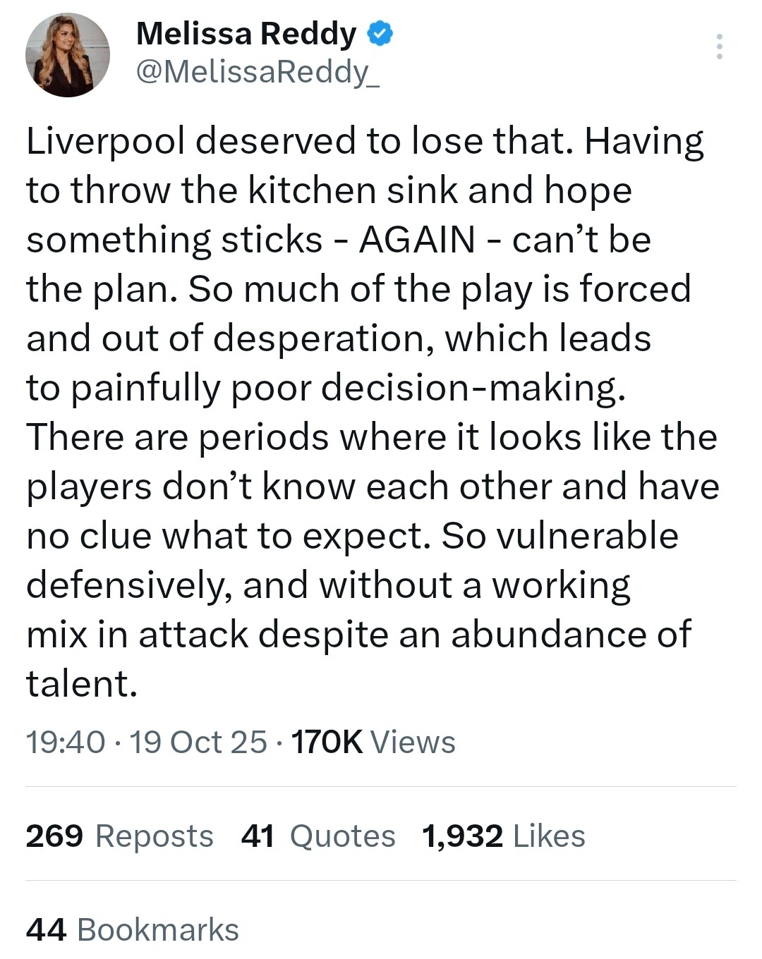Screen dimensions: 762x959
Task: Click the word Liverpool starting the tweet
Action: [x=105, y=141]
